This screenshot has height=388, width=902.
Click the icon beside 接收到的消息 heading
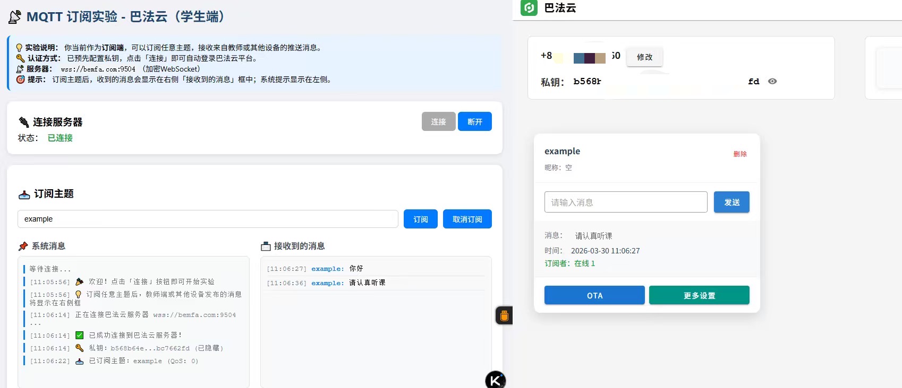[x=266, y=246]
